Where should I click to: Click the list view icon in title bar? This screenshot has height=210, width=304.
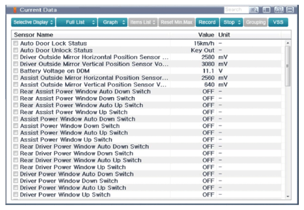pyautogui.click(x=266, y=10)
